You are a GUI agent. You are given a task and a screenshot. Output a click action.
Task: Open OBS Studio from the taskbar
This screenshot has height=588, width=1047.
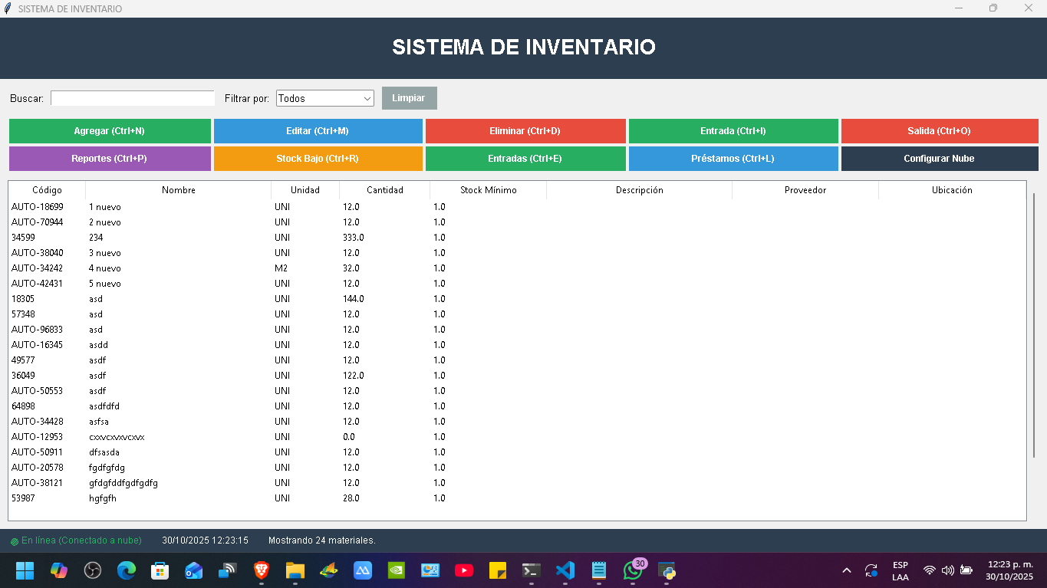coord(92,570)
